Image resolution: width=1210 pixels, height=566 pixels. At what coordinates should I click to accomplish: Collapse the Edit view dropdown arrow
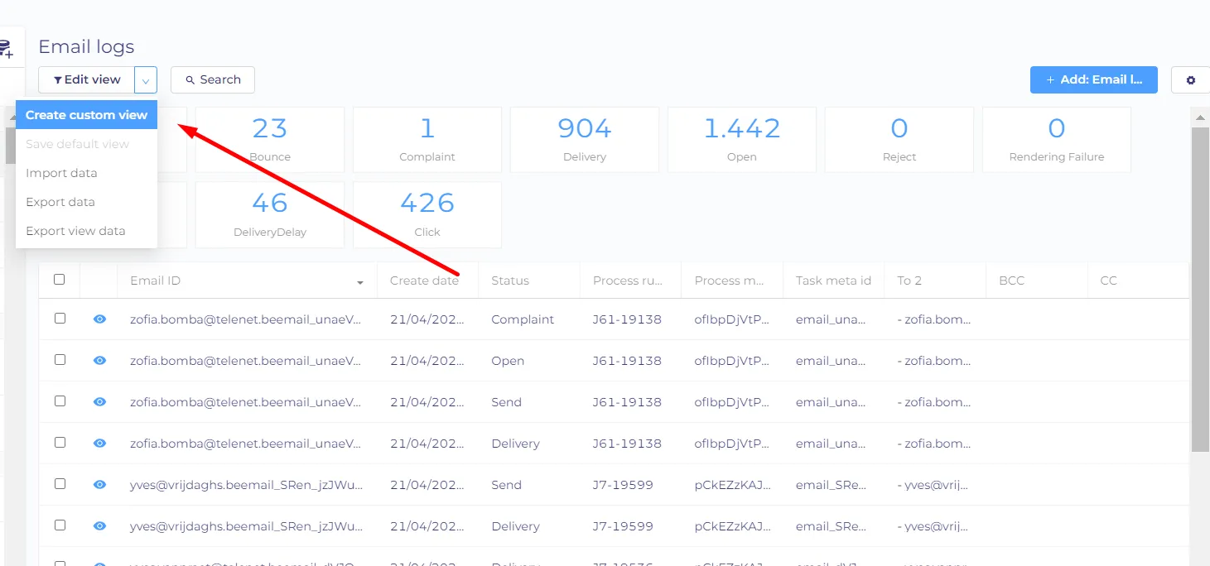click(146, 80)
